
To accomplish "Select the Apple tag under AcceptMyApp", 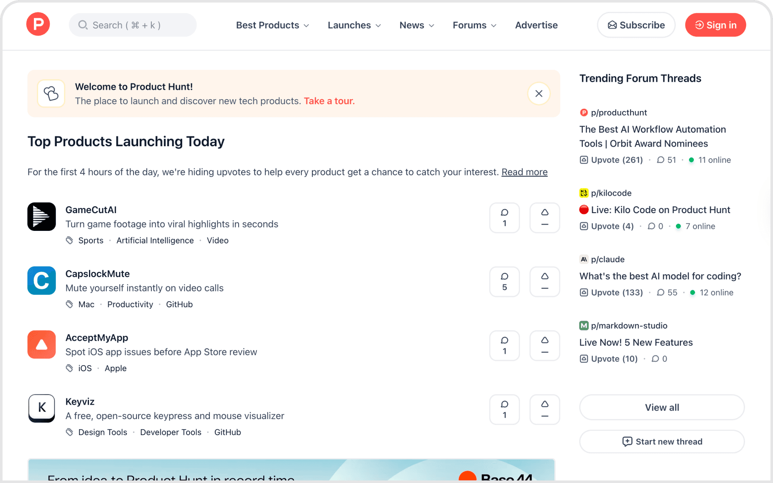I will (x=116, y=368).
